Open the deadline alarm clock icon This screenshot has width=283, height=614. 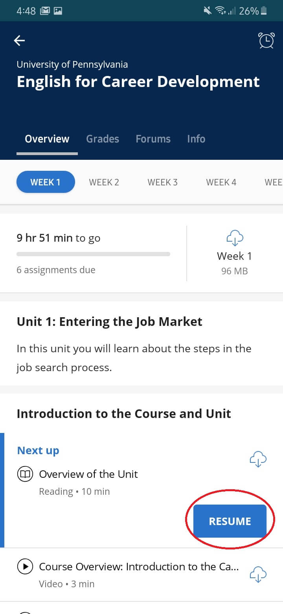coord(266,41)
